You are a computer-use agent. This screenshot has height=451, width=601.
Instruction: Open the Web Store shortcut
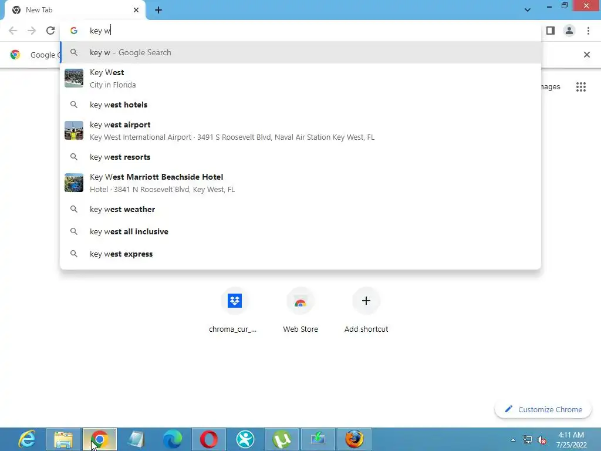pyautogui.click(x=300, y=310)
